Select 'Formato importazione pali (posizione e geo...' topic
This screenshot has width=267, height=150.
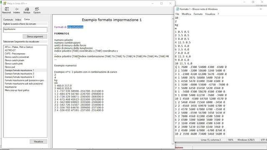click(x=25, y=80)
